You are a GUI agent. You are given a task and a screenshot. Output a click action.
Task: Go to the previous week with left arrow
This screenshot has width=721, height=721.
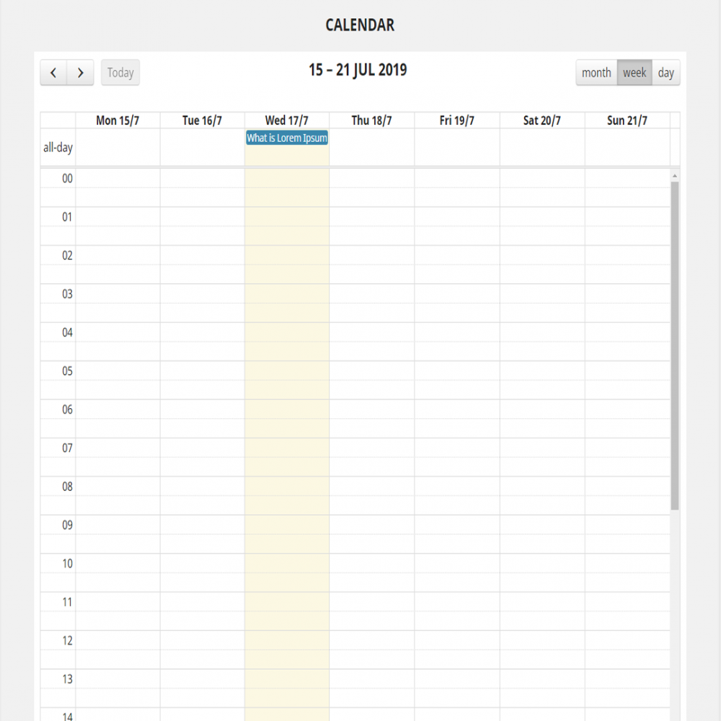pos(53,73)
